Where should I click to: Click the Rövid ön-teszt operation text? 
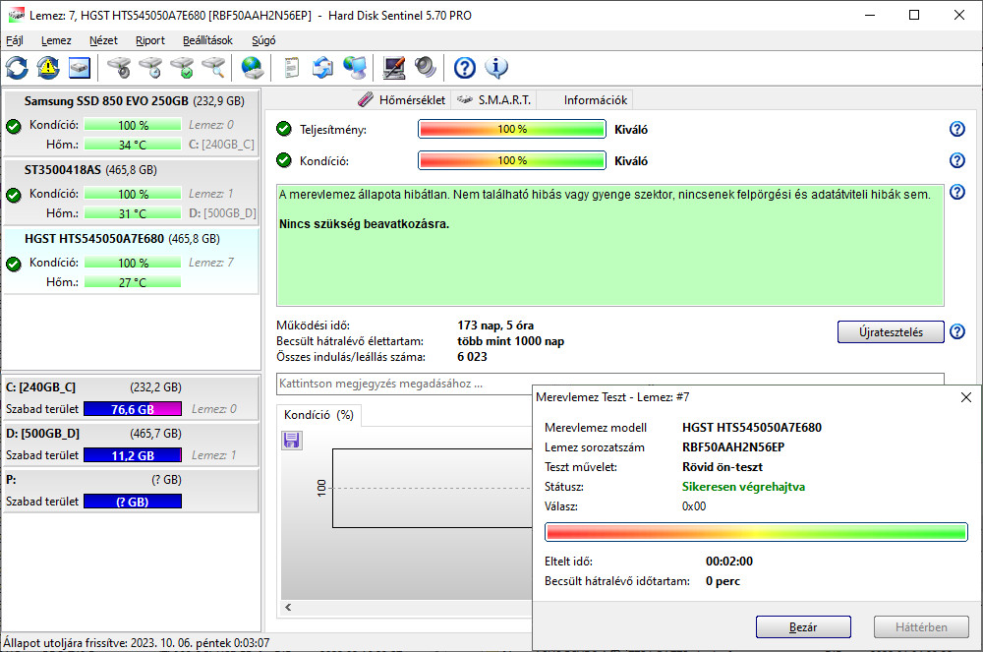[x=723, y=467]
